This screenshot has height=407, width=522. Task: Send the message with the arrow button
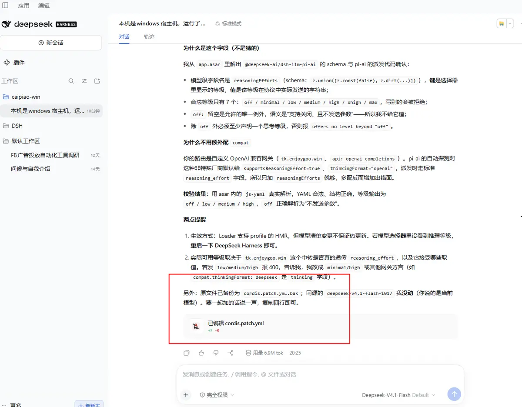coord(454,394)
